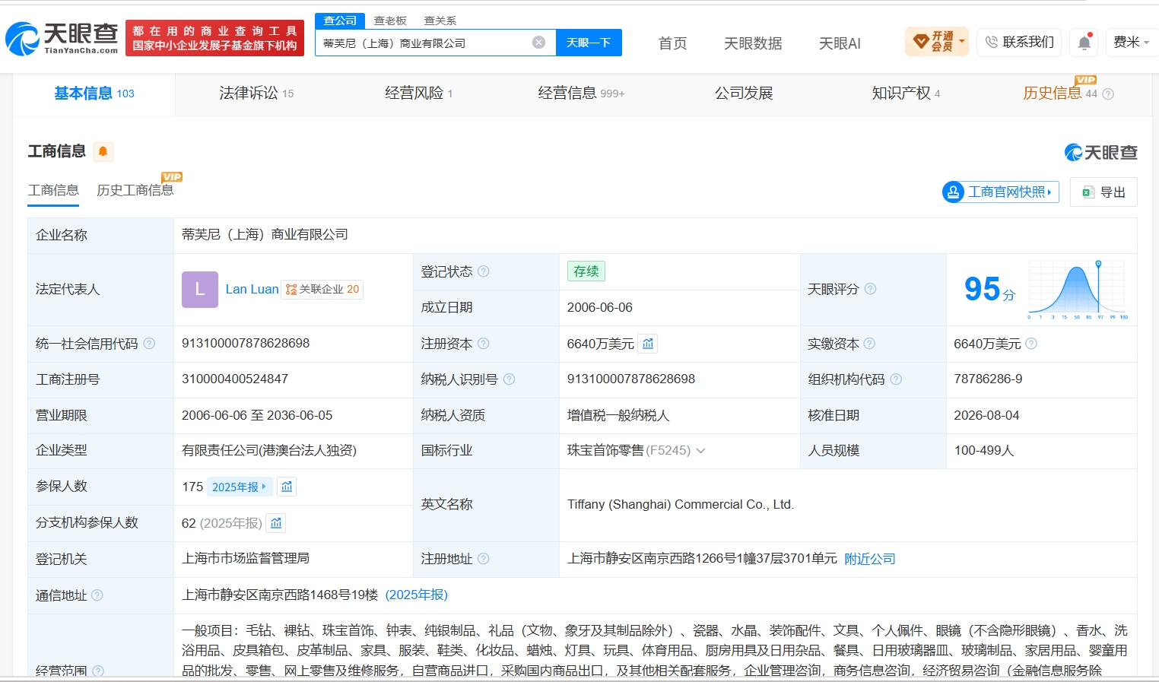Click the 工商官网快照 camera icon
This screenshot has width=1159, height=682.
click(953, 192)
